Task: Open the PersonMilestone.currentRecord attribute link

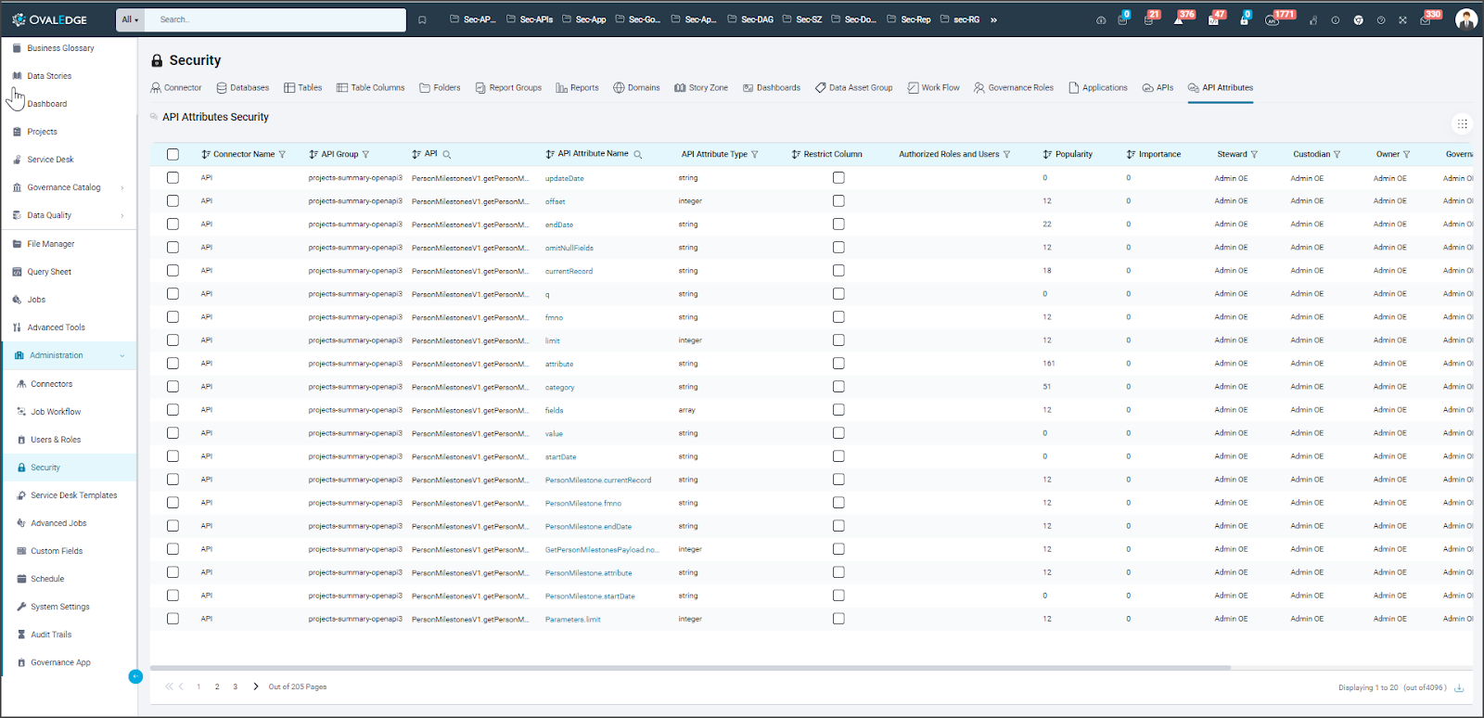Action: click(598, 480)
